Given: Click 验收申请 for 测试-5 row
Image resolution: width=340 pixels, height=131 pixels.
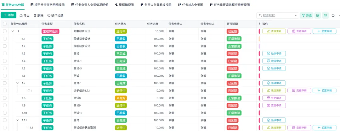Looking at the screenshot, I should (x=274, y=68).
